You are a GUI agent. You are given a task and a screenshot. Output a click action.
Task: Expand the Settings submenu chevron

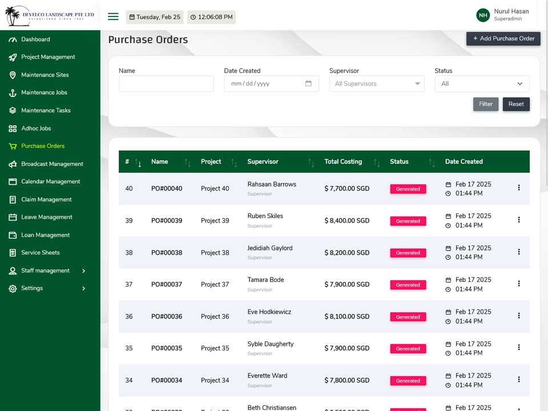coord(83,289)
